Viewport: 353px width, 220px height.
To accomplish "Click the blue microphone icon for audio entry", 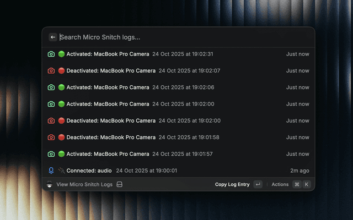I will pyautogui.click(x=51, y=170).
